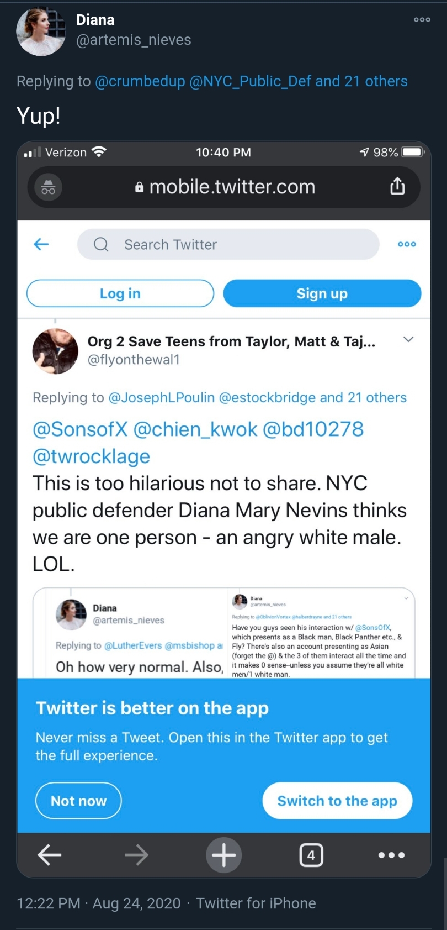Open the tab switcher showing 4 tabs
447x930 pixels.
311,855
